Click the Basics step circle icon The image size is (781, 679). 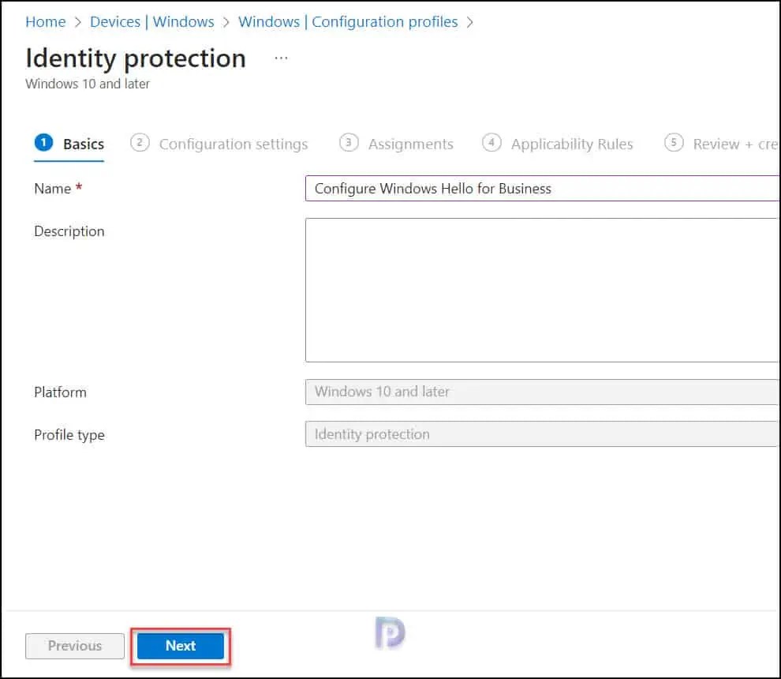43,143
